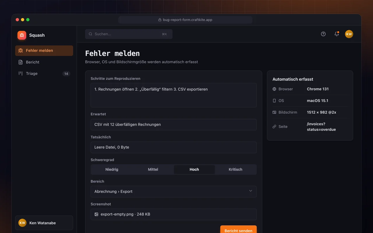This screenshot has width=373, height=233.
Task: Click the Triage columns icon
Action: pyautogui.click(x=20, y=73)
